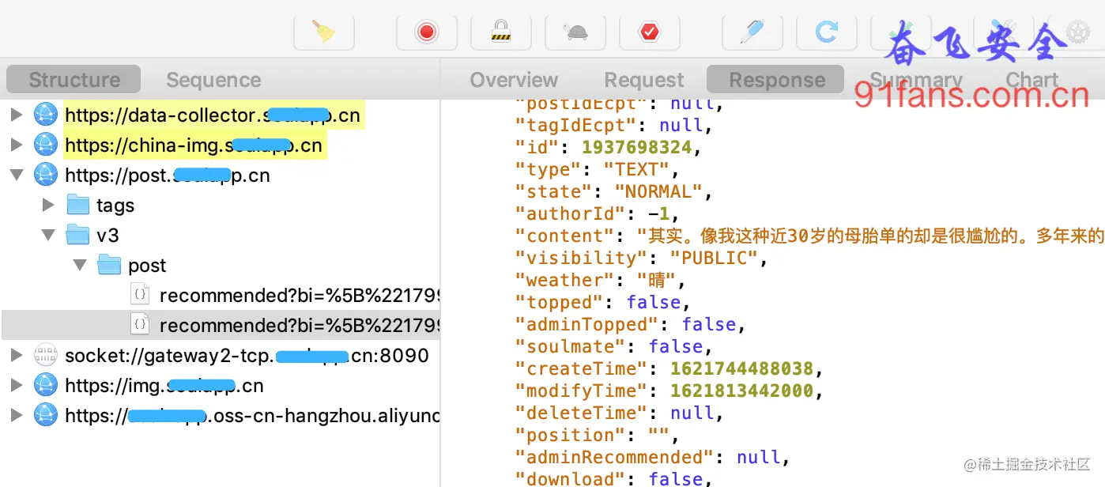Click the "type": "TEXT" line
This screenshot has height=487, width=1105.
598,169
